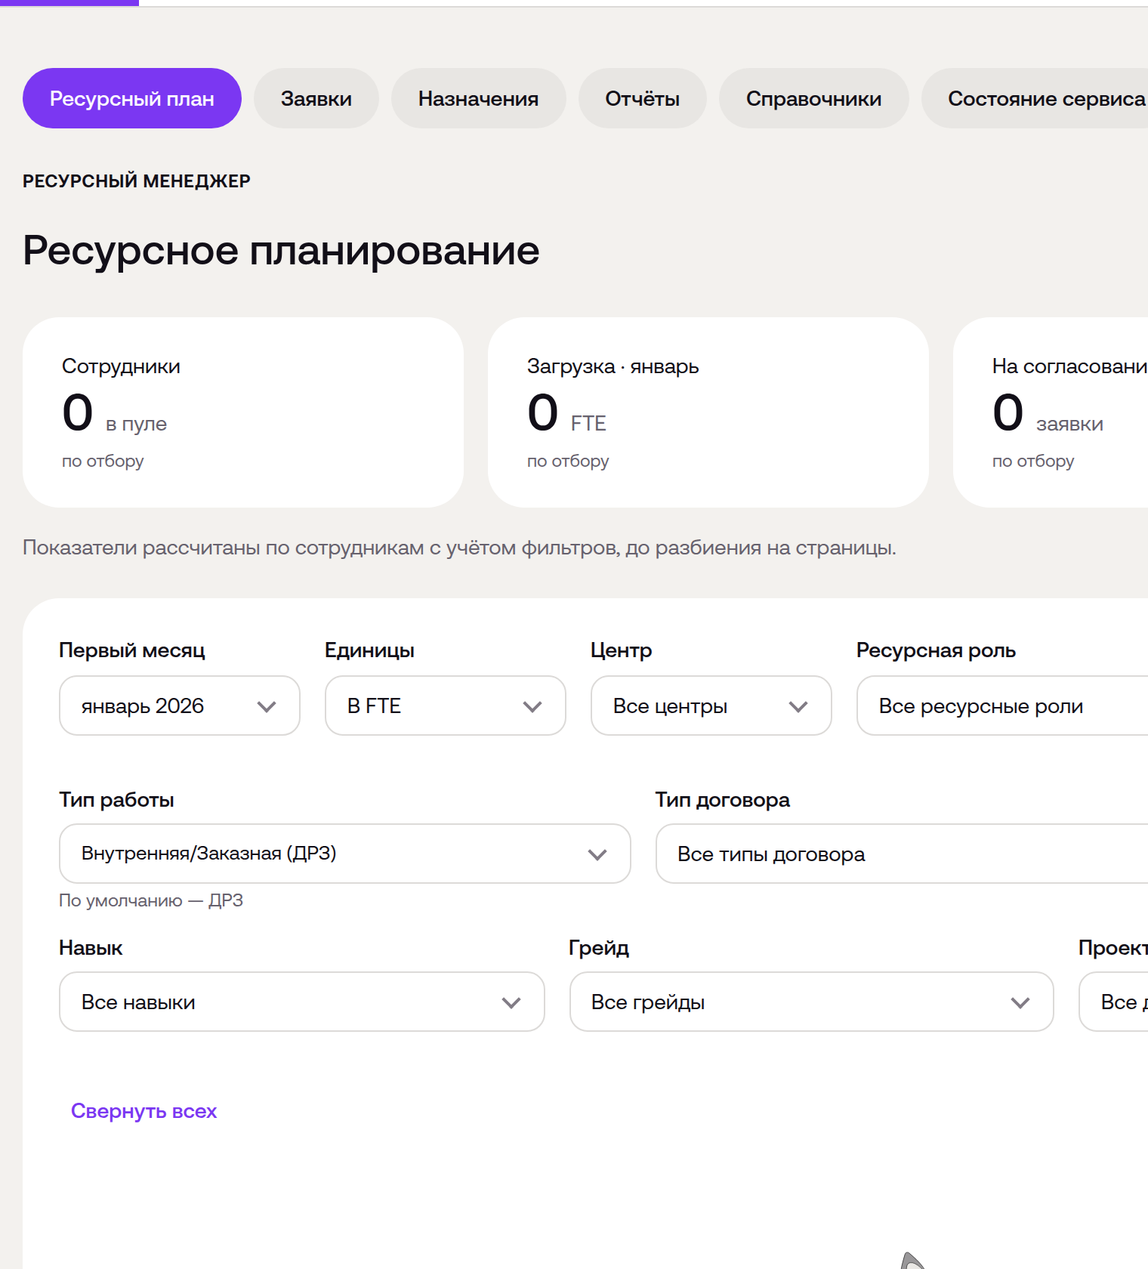Select the Справочники tab
Screen dimensions: 1148x1269
click(814, 98)
